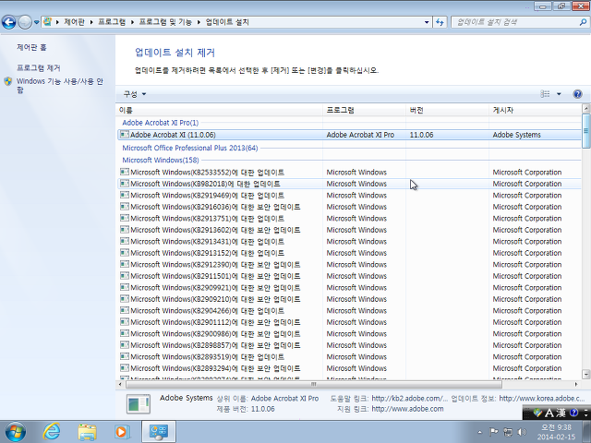Click the large update icon in details pane
591x443 pixels.
pos(139,404)
